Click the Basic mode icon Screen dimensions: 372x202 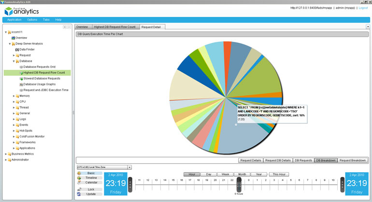point(79,174)
